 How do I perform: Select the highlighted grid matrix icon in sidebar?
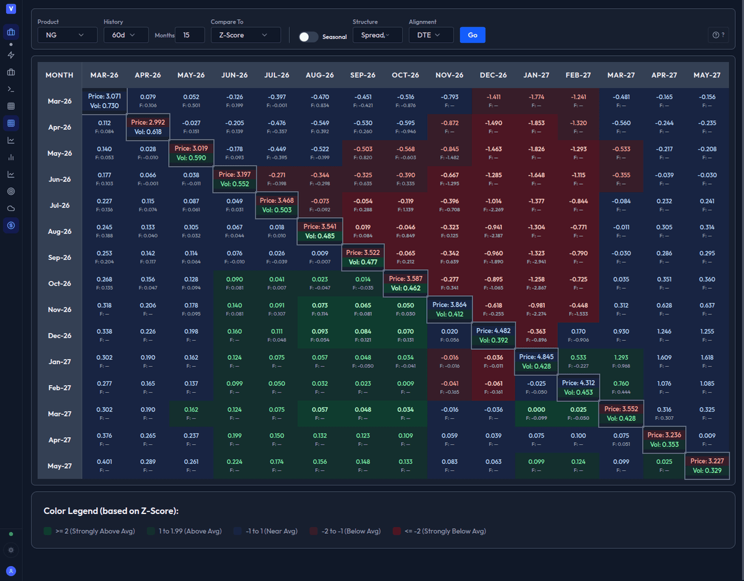point(11,123)
